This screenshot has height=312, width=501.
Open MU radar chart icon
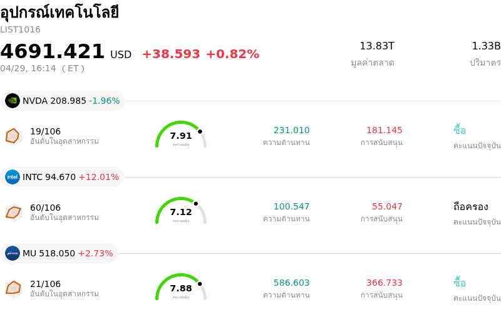pos(13,288)
